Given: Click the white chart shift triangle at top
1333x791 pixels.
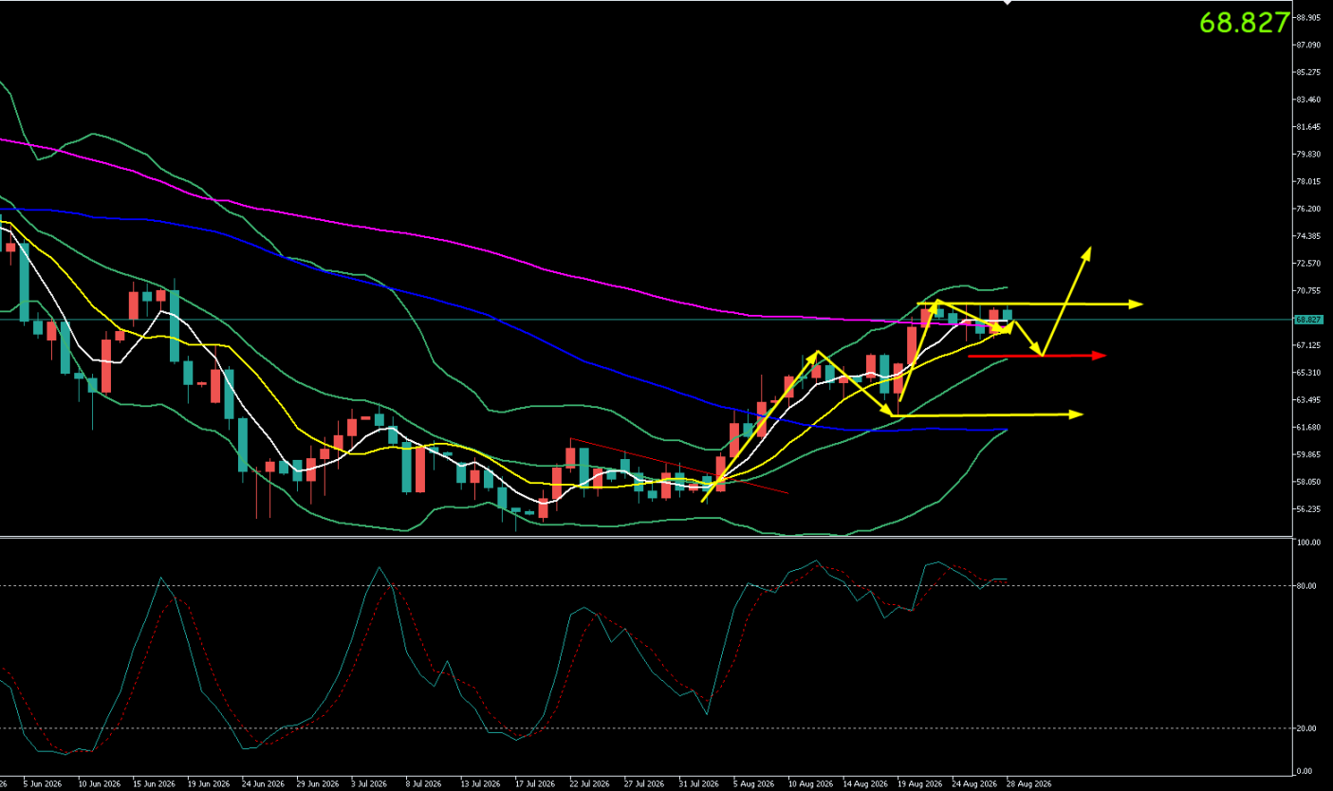Looking at the screenshot, I should [1008, 4].
